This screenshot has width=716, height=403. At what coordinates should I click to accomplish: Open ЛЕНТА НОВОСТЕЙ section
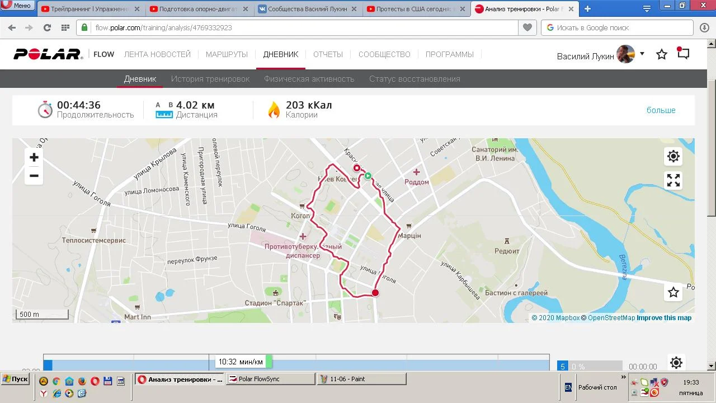(157, 54)
